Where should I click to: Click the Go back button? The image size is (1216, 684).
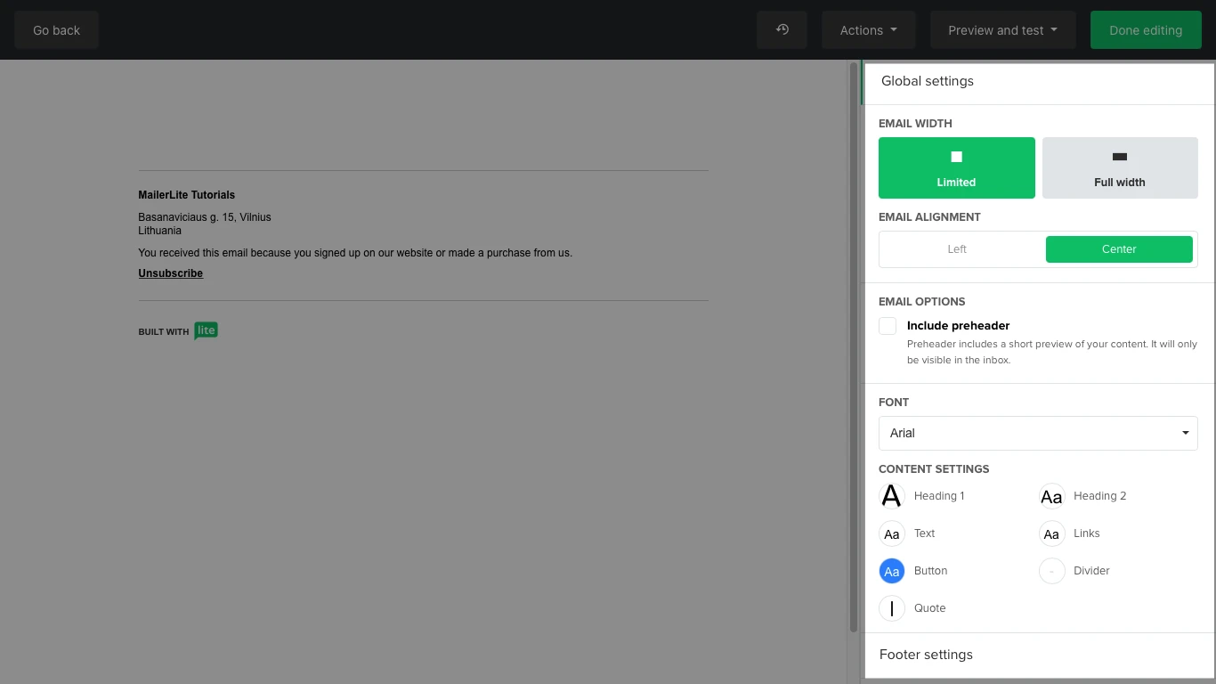(56, 30)
